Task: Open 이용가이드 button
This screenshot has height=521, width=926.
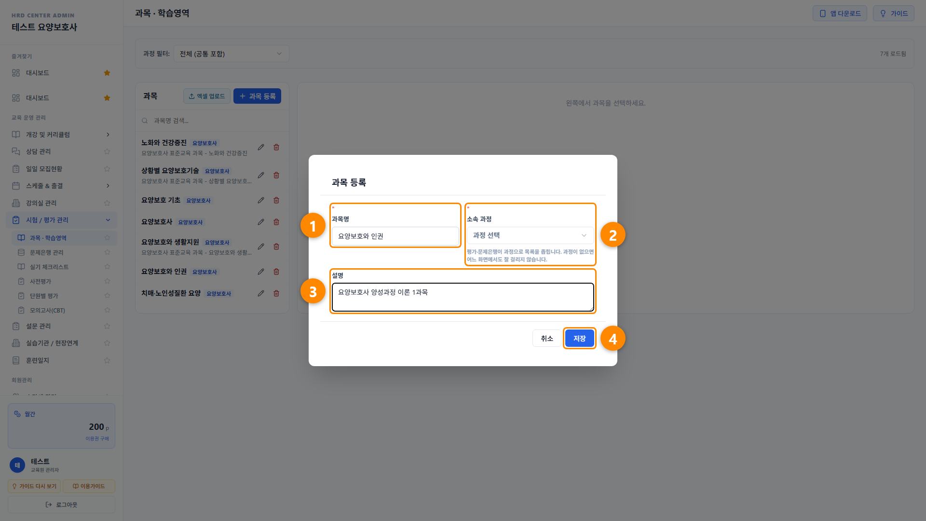Action: [89, 486]
